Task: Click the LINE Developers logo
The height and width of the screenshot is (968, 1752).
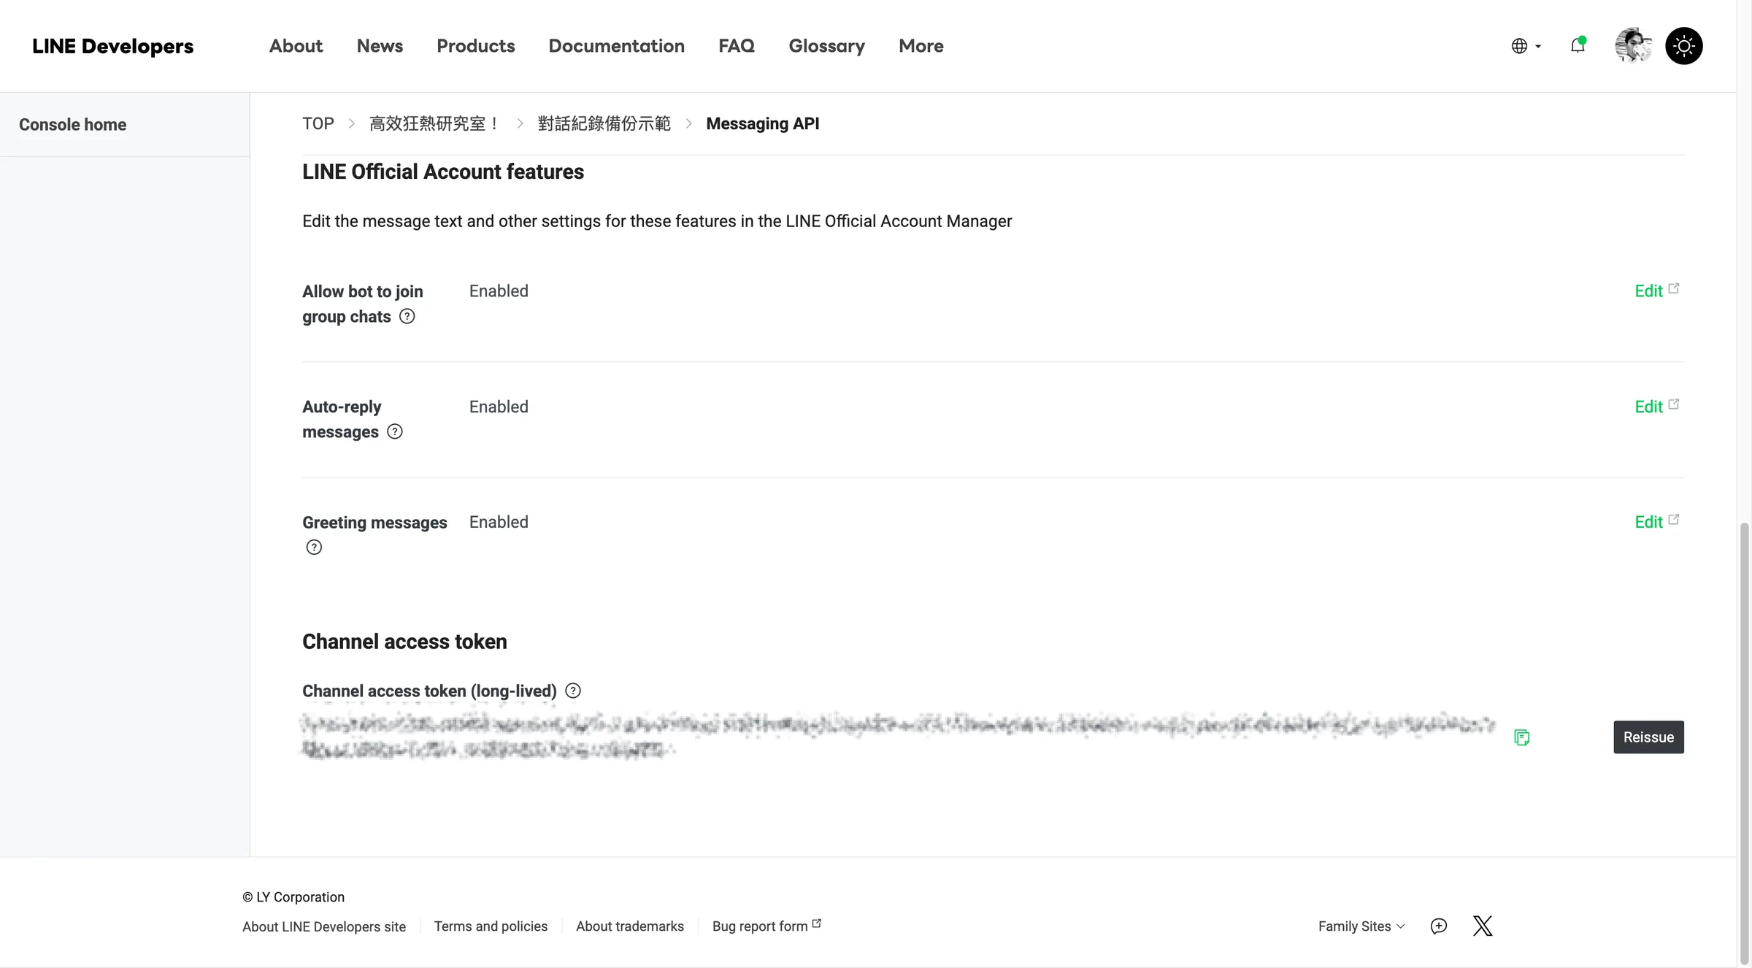Action: (113, 46)
